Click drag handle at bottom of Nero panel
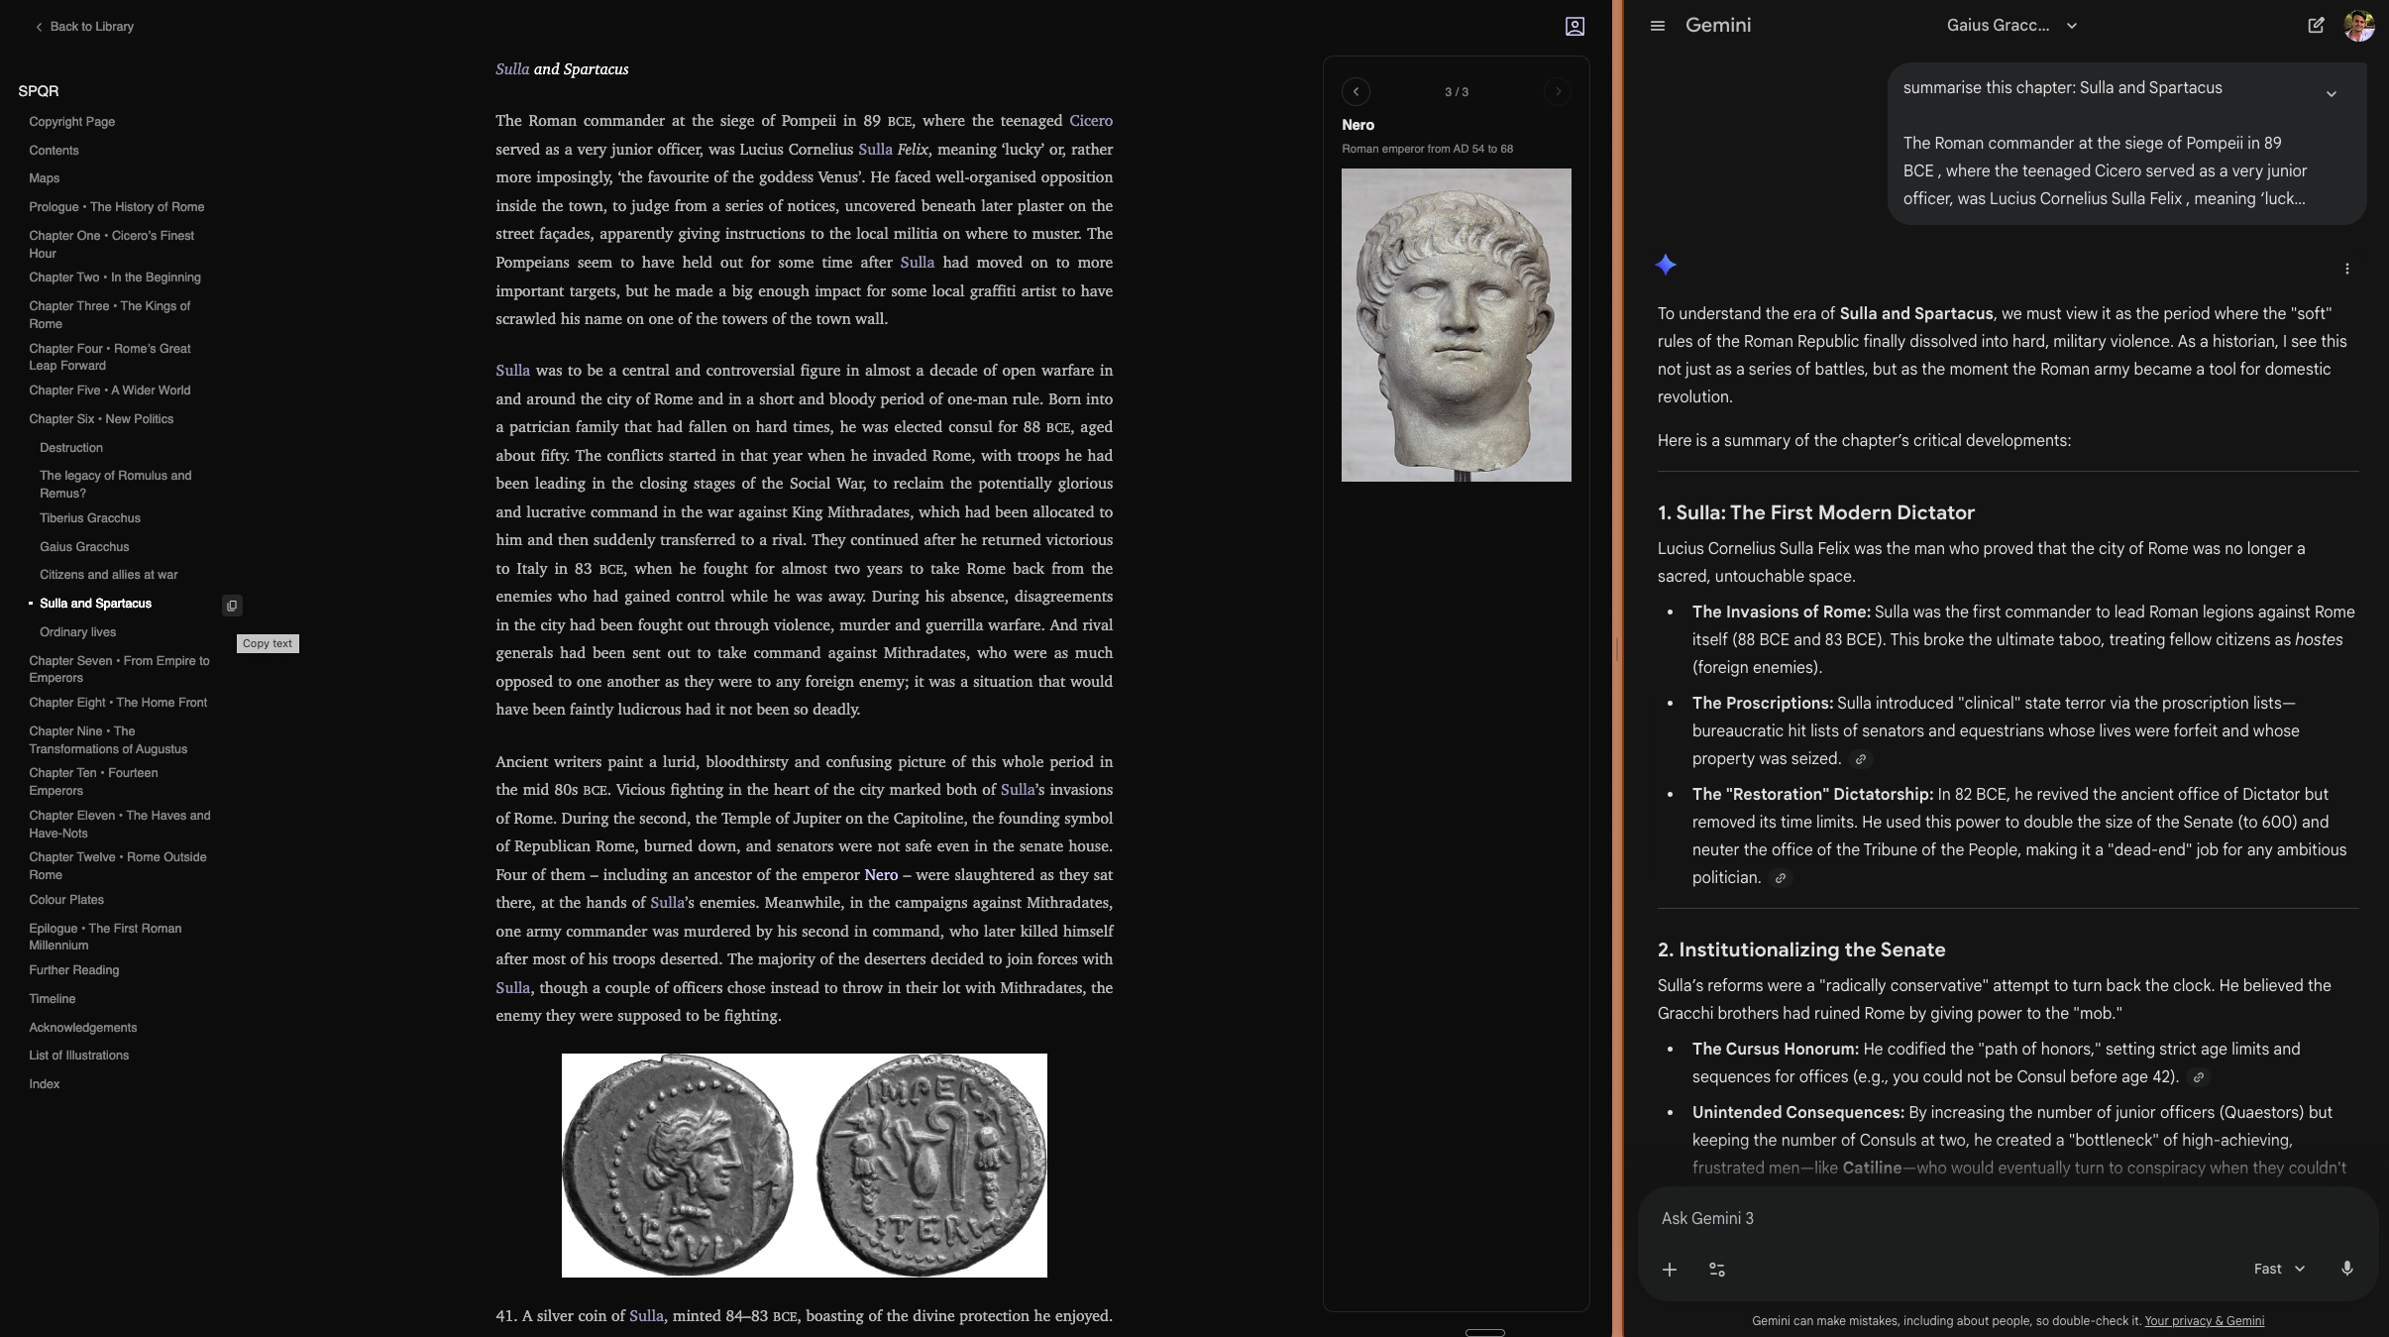This screenshot has width=2389, height=1337. click(x=1484, y=1333)
